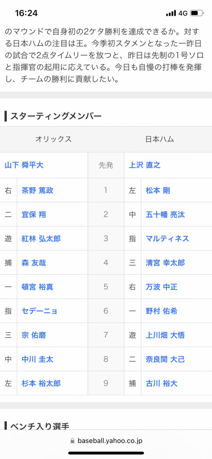The width and height of the screenshot is (212, 459).
Task: Select player 宜保 翔
Action: click(33, 214)
